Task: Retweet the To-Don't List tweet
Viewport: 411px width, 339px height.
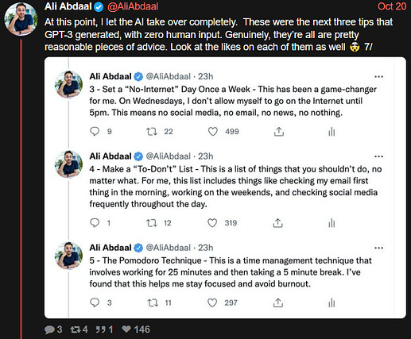Action: pyautogui.click(x=152, y=223)
